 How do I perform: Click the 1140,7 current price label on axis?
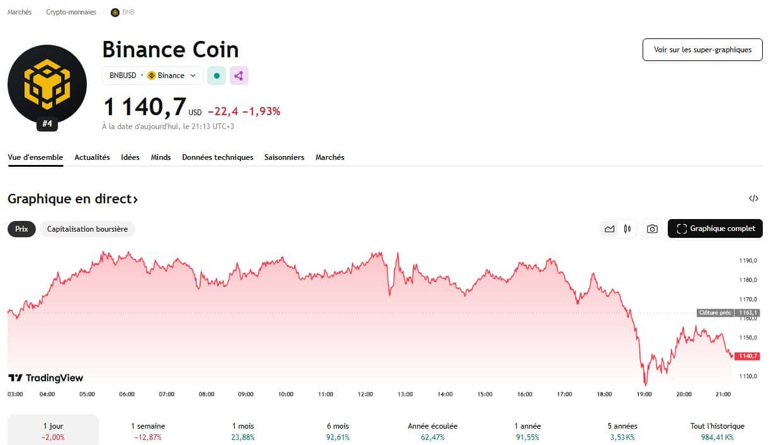[x=746, y=356]
